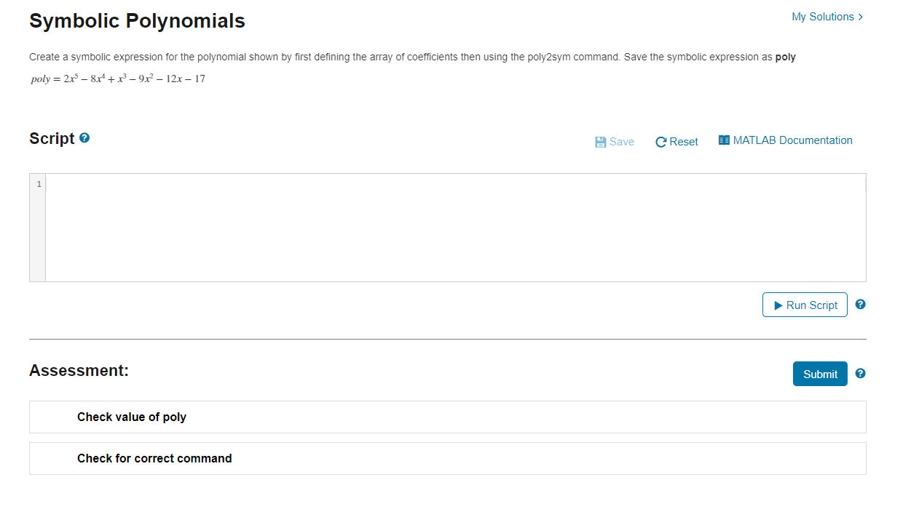Click the help icon next to Submit button
This screenshot has height=525, width=919.
tap(860, 373)
